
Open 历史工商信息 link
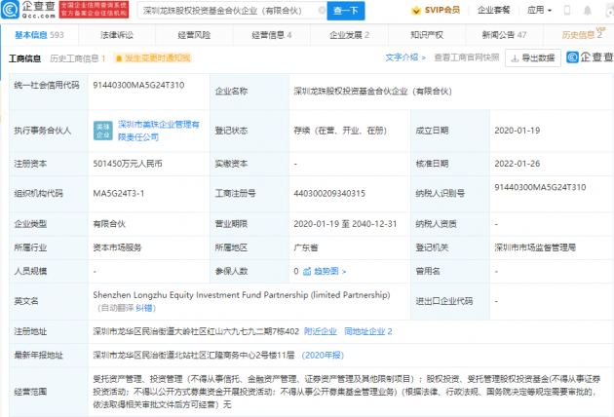pyautogui.click(x=78, y=58)
